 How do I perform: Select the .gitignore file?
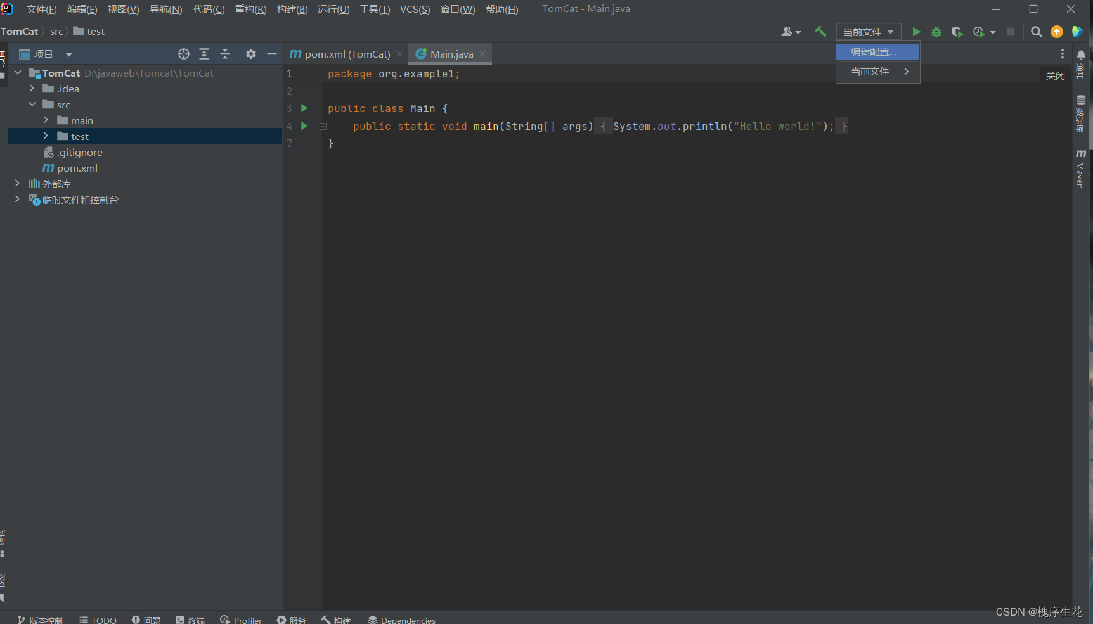click(73, 152)
